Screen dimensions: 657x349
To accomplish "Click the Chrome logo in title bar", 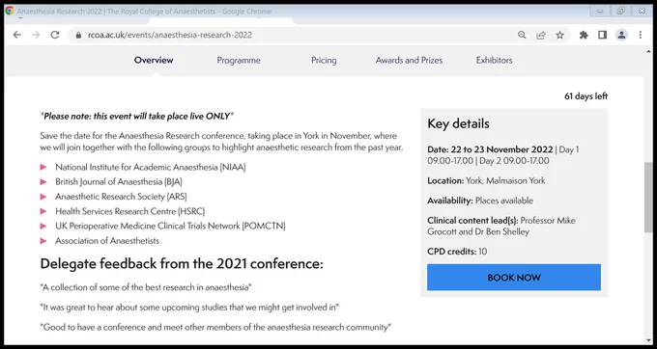I will [10, 11].
